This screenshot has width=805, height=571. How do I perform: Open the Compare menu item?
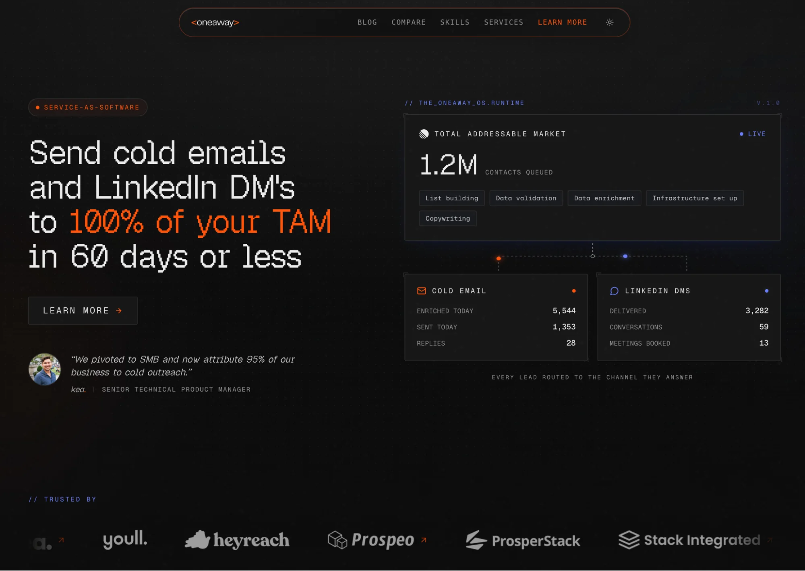click(408, 23)
